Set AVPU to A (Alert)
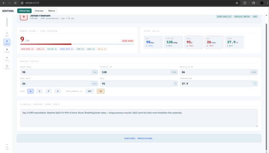 tap(30, 91)
